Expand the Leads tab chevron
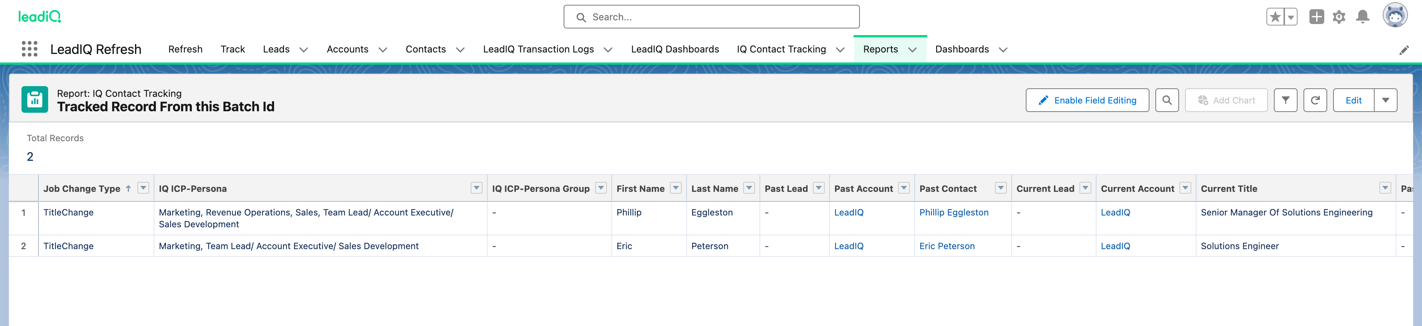The width and height of the screenshot is (1422, 326). pos(304,50)
